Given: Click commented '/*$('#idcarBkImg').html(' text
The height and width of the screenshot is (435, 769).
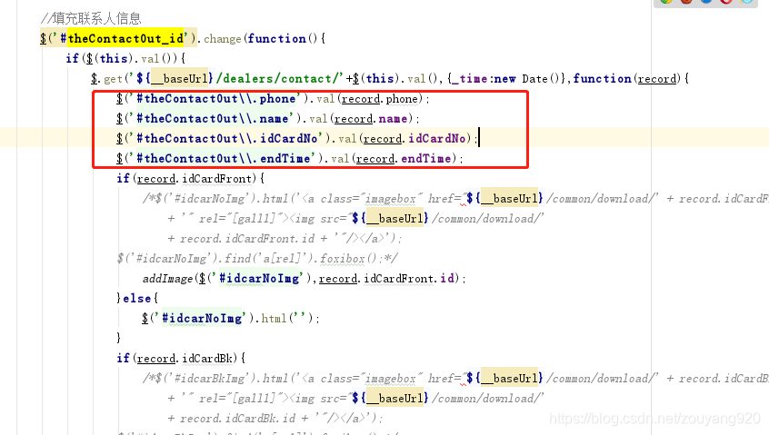Looking at the screenshot, I should (x=220, y=379).
